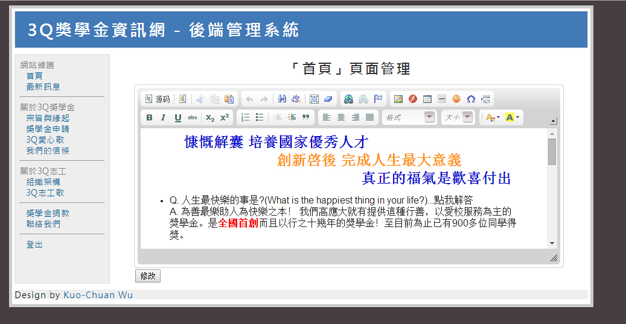Click the Redo arrow

(x=264, y=99)
